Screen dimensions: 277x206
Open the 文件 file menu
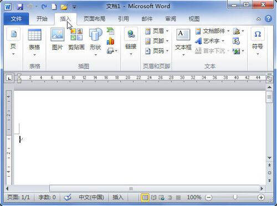pos(16,19)
